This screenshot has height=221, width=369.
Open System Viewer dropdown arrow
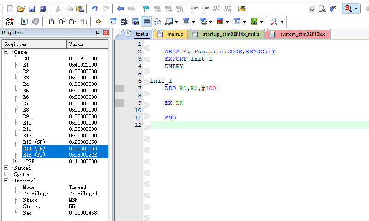(x=261, y=22)
